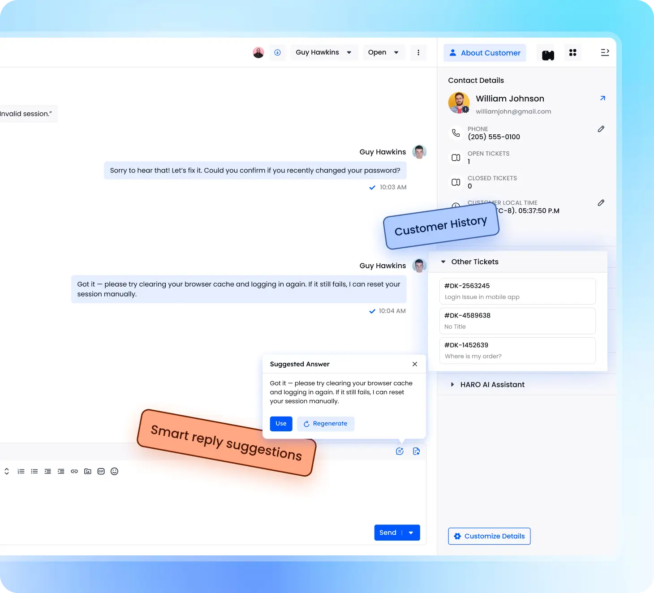654x593 pixels.
Task: Click the phone icon in Contact Details
Action: click(456, 133)
